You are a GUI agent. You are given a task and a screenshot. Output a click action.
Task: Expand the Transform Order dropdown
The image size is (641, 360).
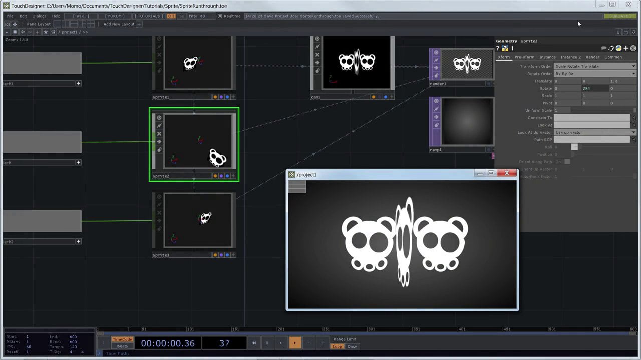tap(594, 66)
